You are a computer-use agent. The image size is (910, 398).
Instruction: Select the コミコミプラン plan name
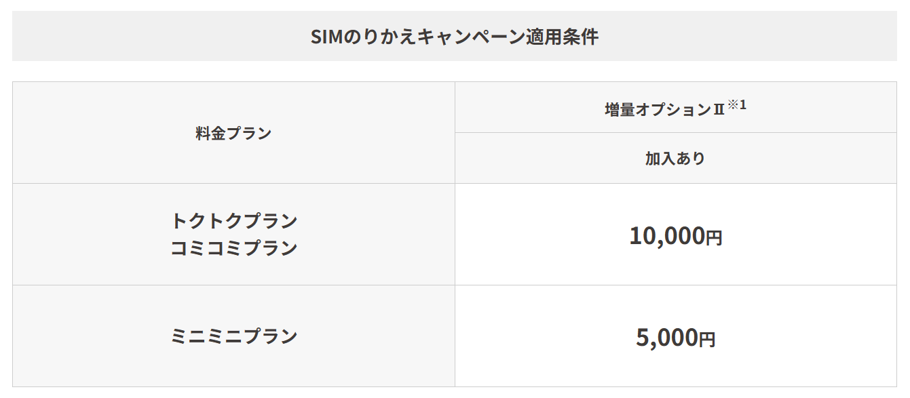pyautogui.click(x=233, y=248)
